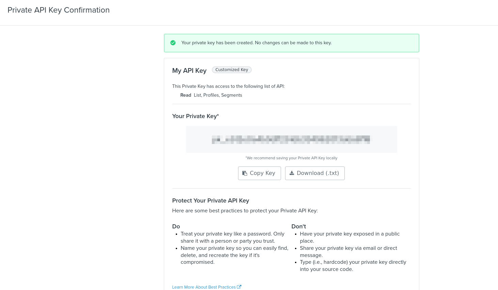Open Learn More About Best Practices link
The image size is (498, 290).
(x=204, y=287)
